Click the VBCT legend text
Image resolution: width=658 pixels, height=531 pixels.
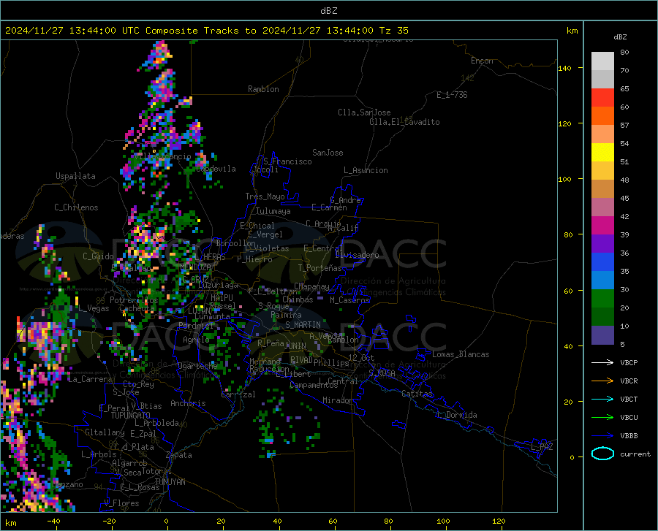point(629,400)
